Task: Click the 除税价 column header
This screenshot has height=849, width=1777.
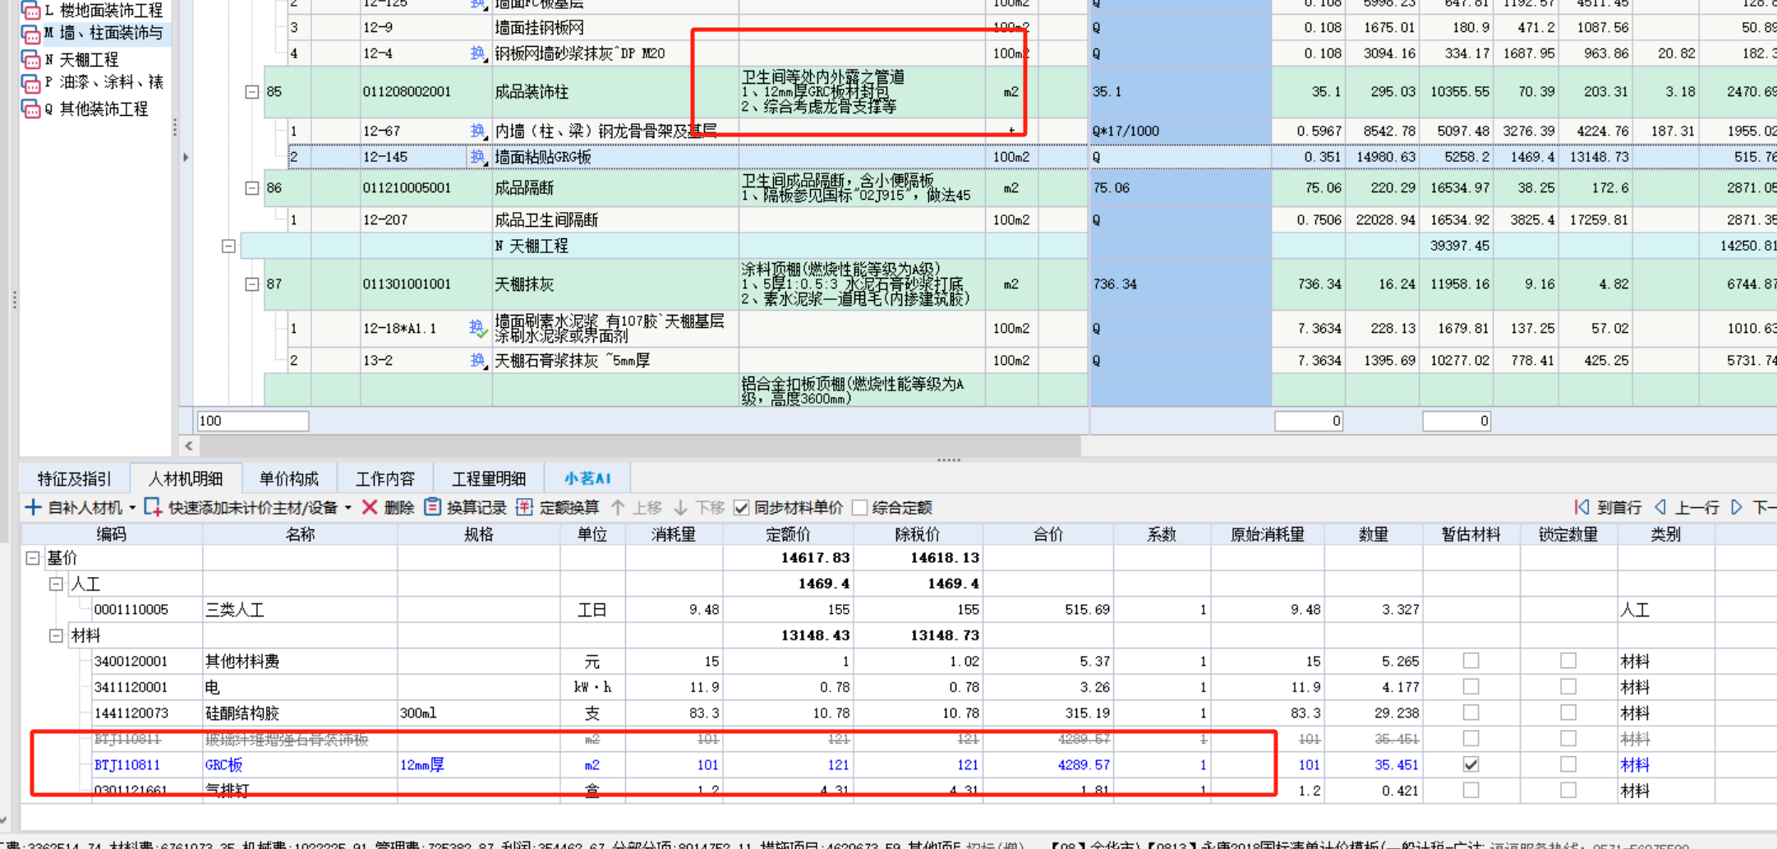Action: click(918, 534)
